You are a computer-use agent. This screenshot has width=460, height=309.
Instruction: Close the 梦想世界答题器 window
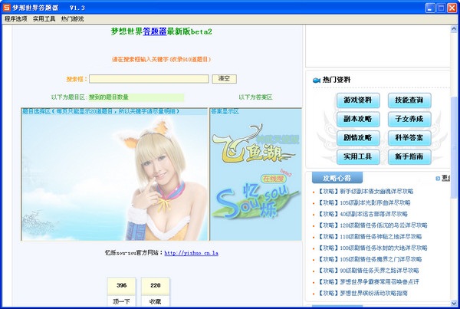tap(452, 8)
